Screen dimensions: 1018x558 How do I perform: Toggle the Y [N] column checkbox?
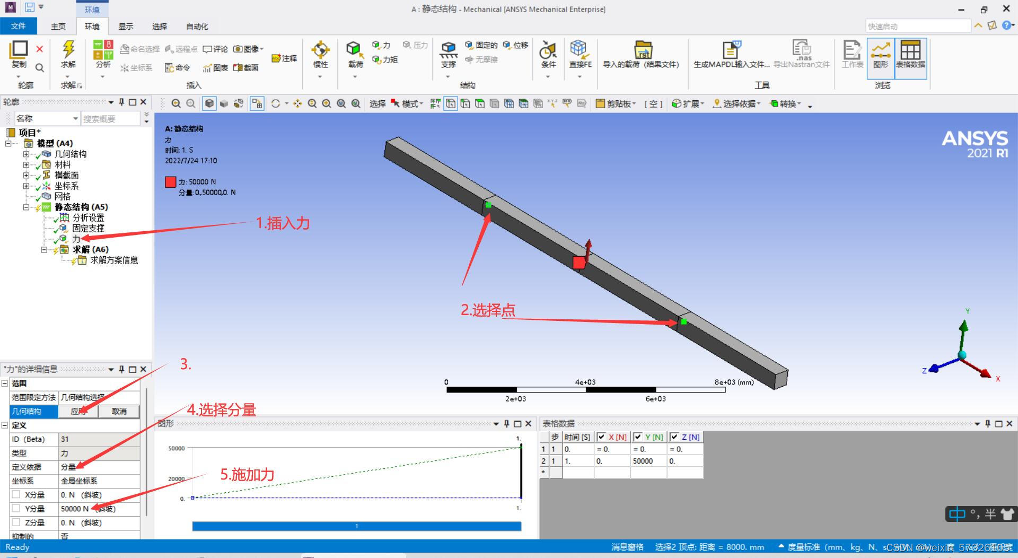click(638, 437)
